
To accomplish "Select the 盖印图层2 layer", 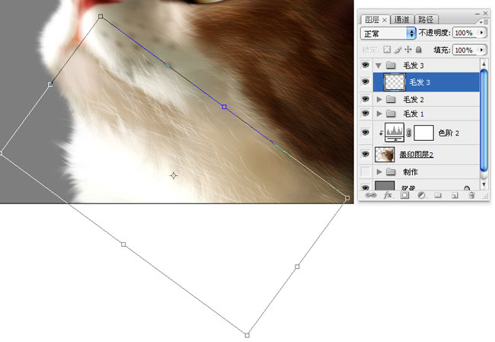I will 416,155.
